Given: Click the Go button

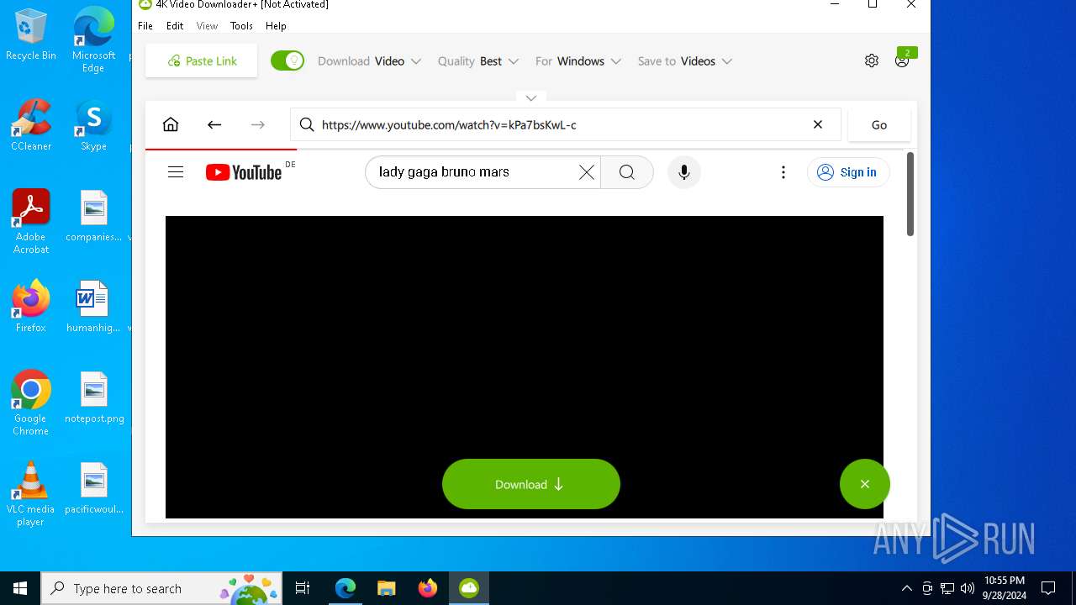Looking at the screenshot, I should pos(879,124).
